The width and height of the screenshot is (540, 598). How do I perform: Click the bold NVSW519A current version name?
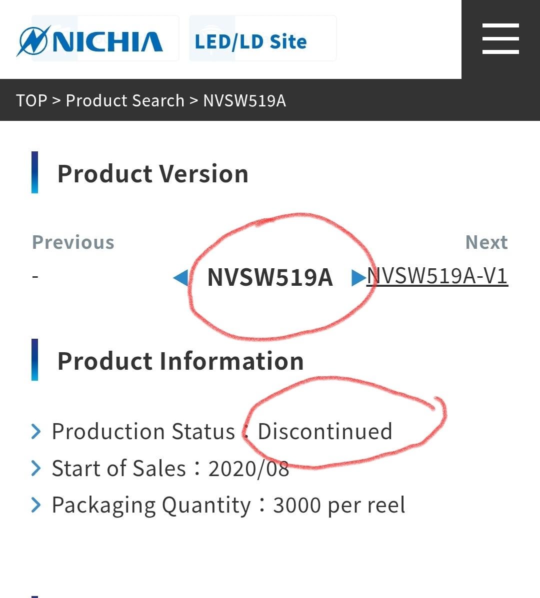pyautogui.click(x=270, y=277)
